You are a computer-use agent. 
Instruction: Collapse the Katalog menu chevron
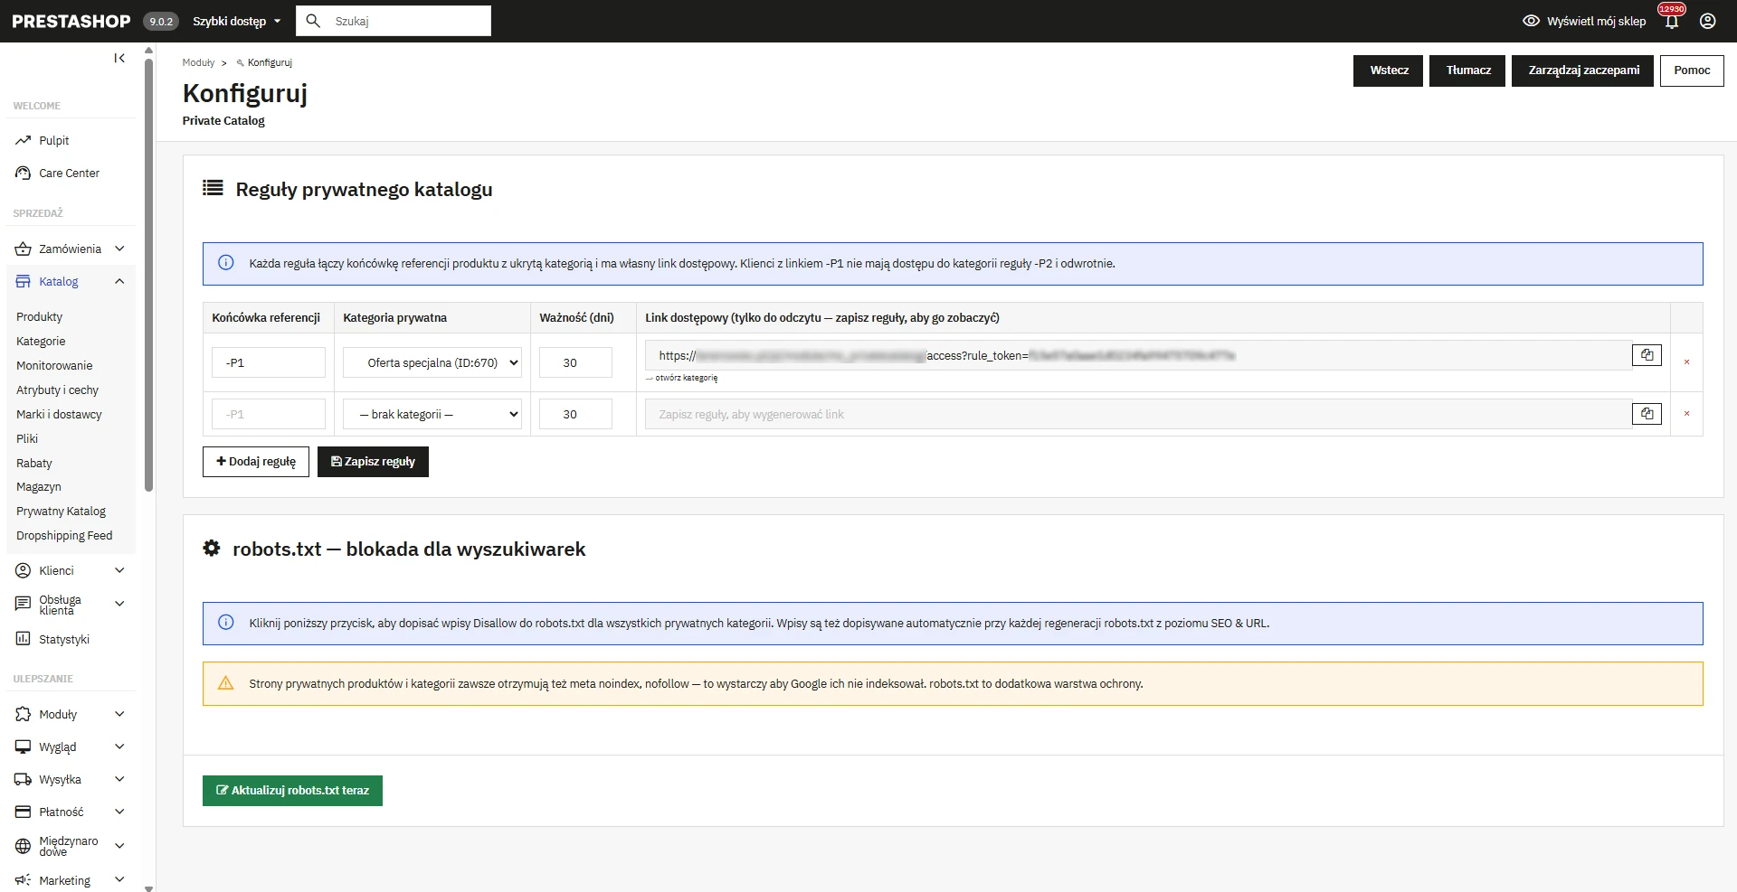pos(119,281)
